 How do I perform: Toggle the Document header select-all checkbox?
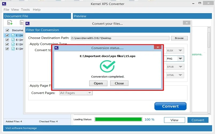7,30
